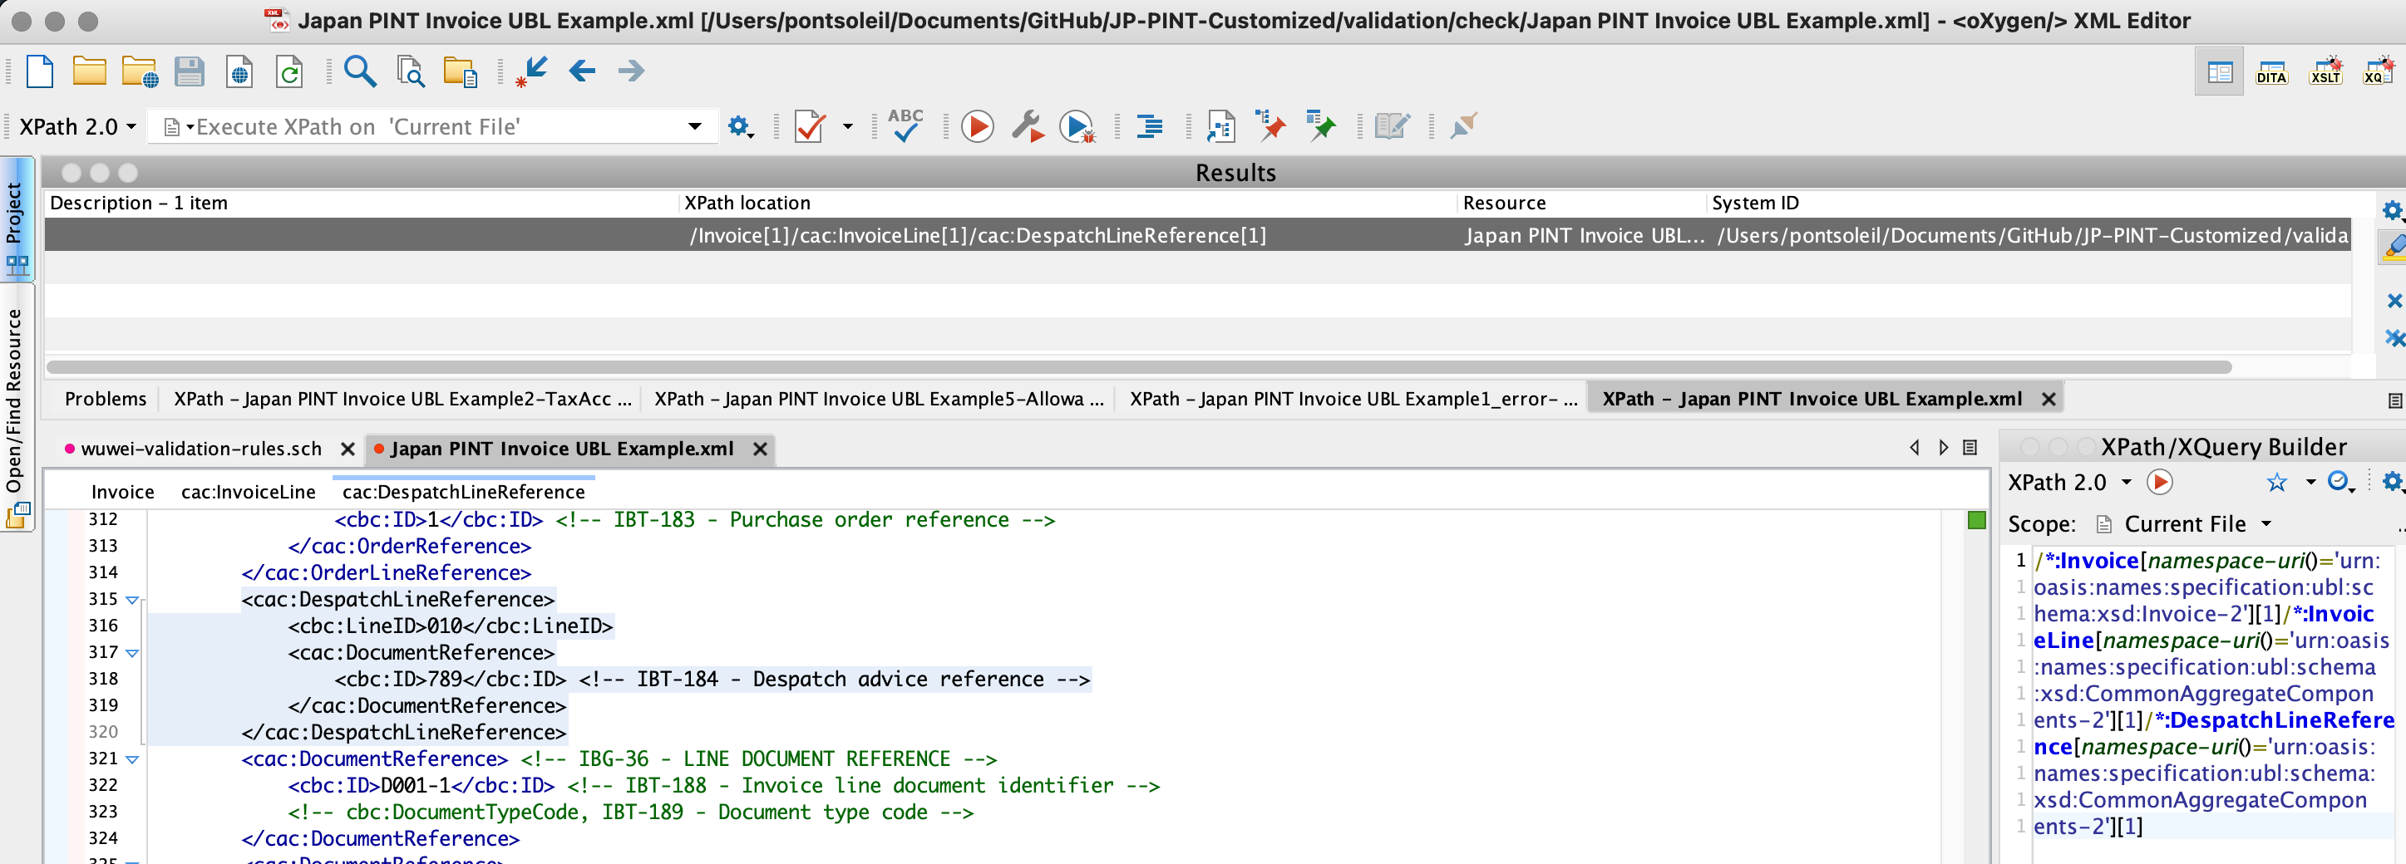The image size is (2406, 864).
Task: Open the XPath 2.0 version dropdown in the toolbar
Action: click(78, 126)
